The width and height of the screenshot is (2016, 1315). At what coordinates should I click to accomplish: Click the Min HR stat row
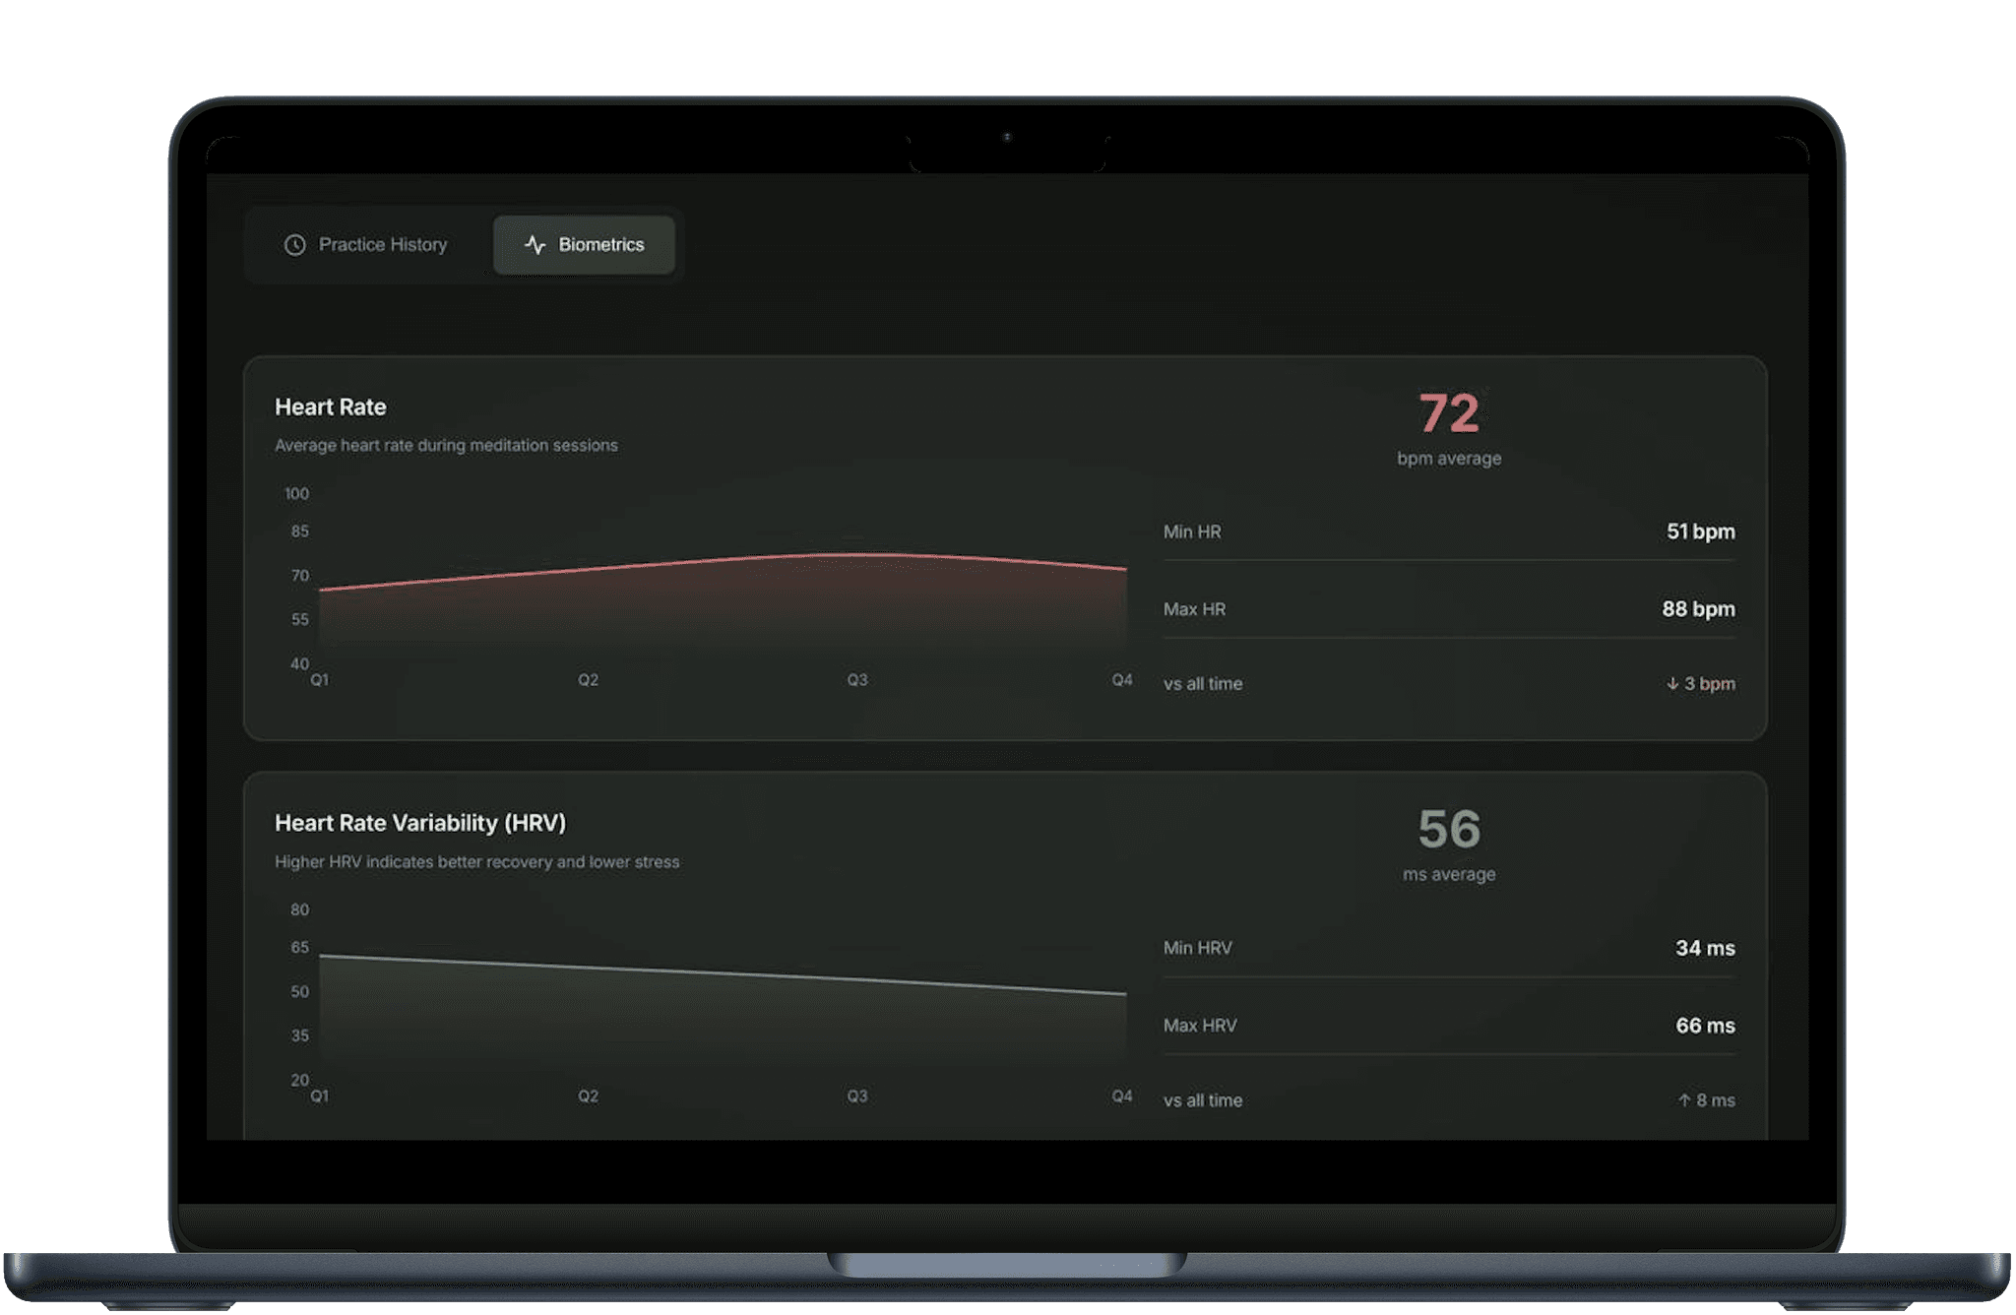(1448, 532)
